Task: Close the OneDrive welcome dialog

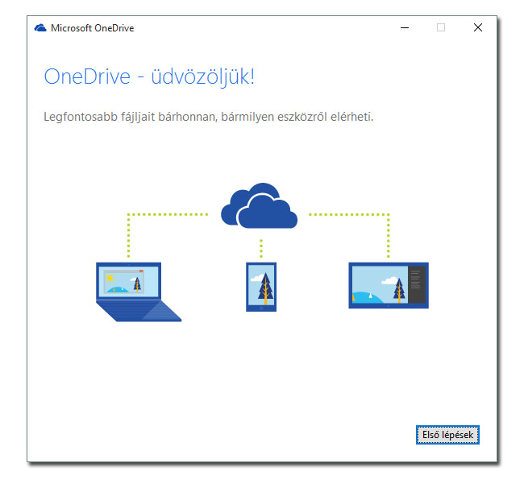Action: 478,27
